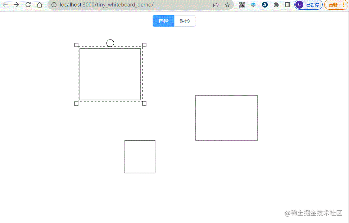349x223 pixels.
Task: Focus the address bar URL localhost:3000/tiny_whiteboard_demo/
Action: tap(106, 5)
